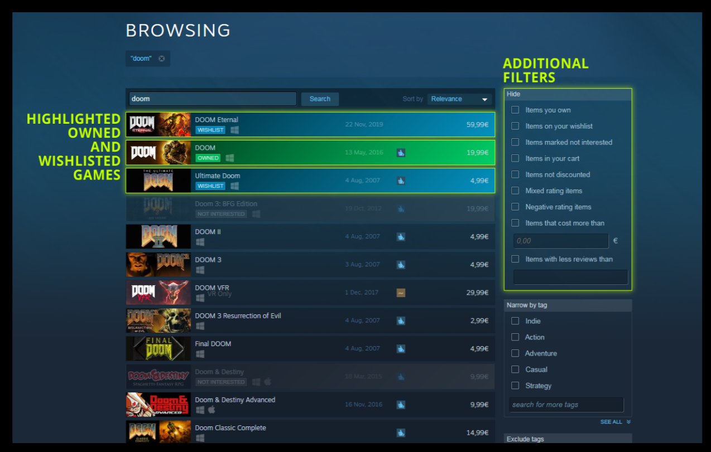Image resolution: width=711 pixels, height=452 pixels.
Task: Expand the Exclude tags section header
Action: tap(568, 439)
